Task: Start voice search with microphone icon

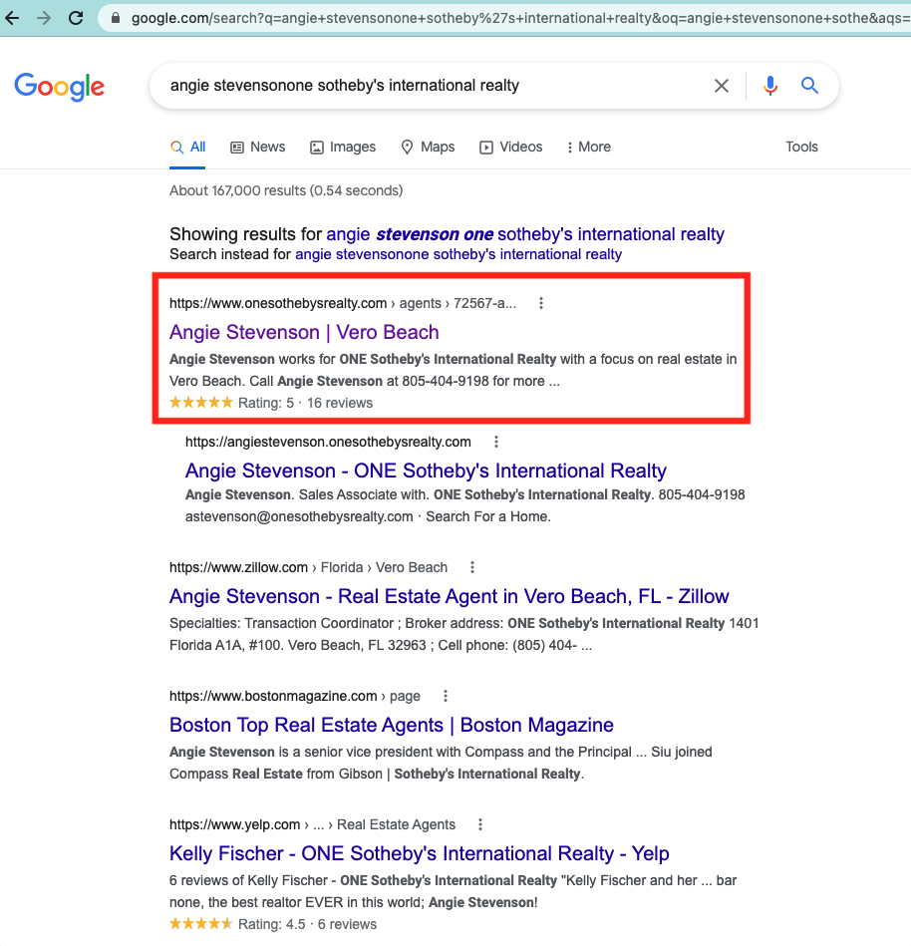Action: pos(769,86)
